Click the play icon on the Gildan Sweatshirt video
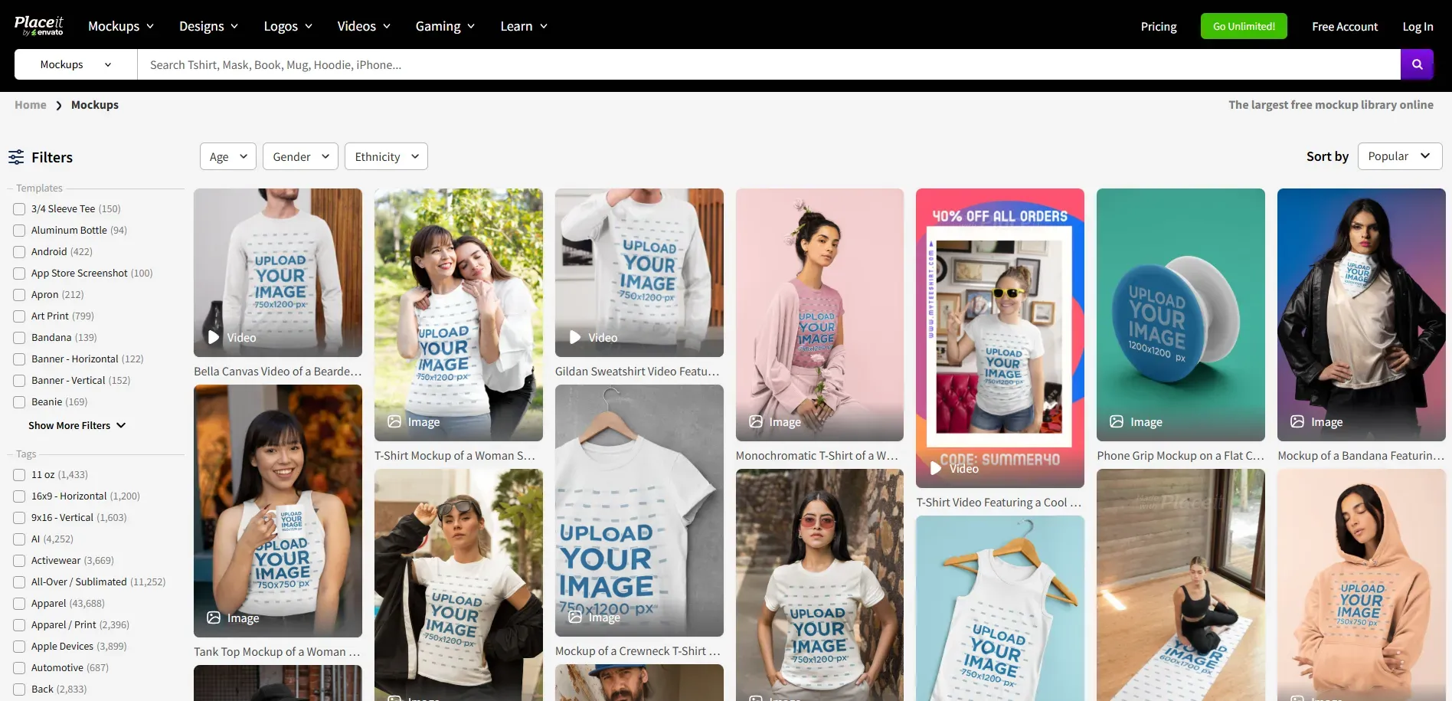1452x701 pixels. tap(574, 337)
